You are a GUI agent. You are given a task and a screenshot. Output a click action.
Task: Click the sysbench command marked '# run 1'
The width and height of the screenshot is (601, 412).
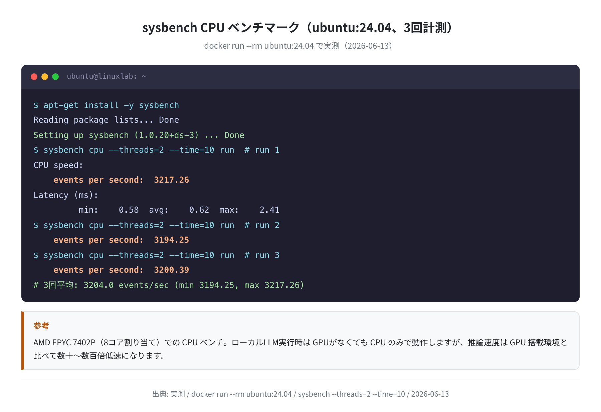click(156, 150)
